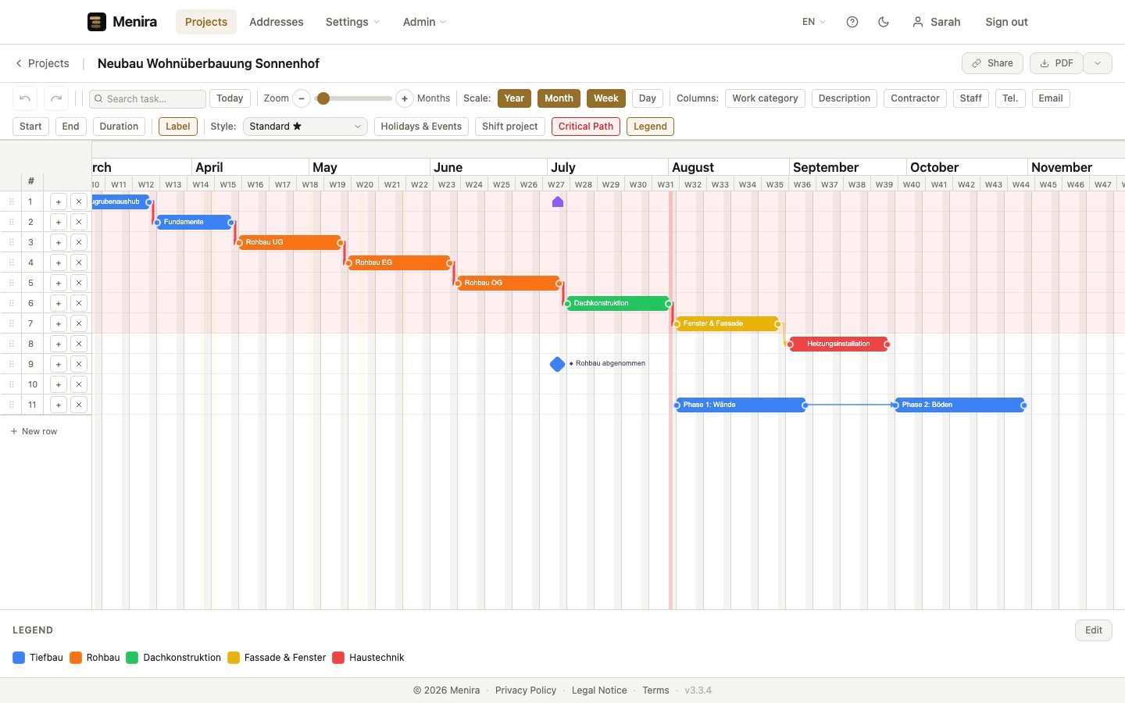Click the Projects back arrow
The image size is (1125, 703).
19,63
